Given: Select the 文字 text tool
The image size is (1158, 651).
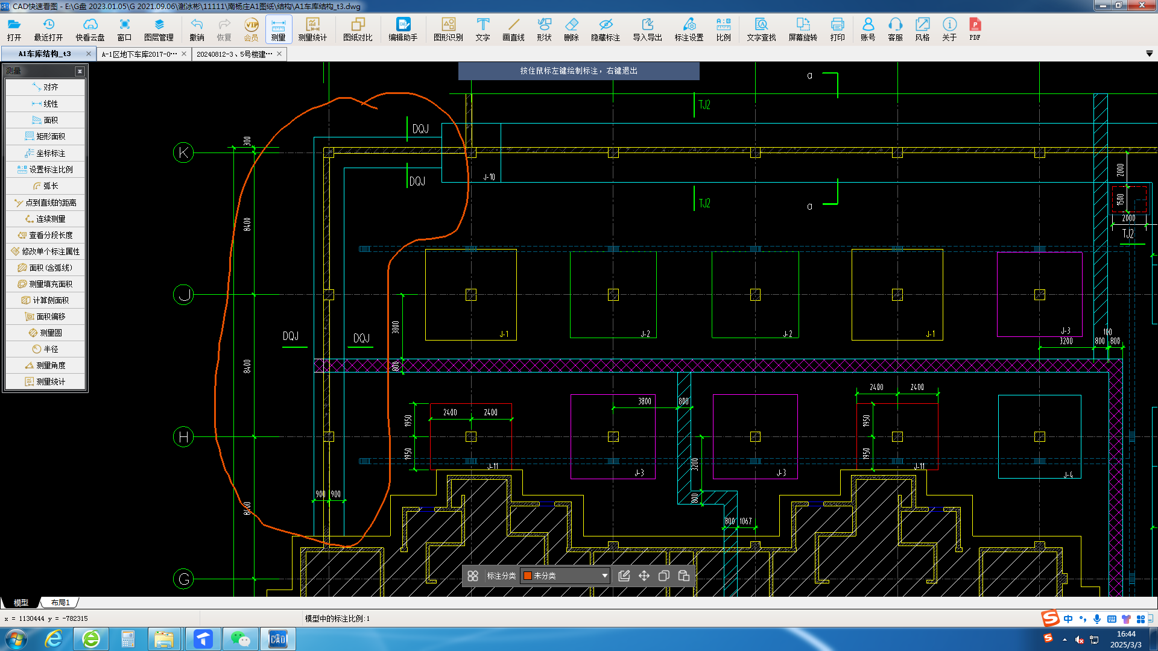Looking at the screenshot, I should pos(482,29).
